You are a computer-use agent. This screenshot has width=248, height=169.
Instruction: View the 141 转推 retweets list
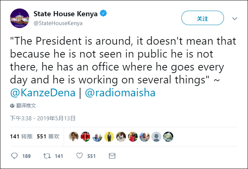pyautogui.click(x=21, y=137)
